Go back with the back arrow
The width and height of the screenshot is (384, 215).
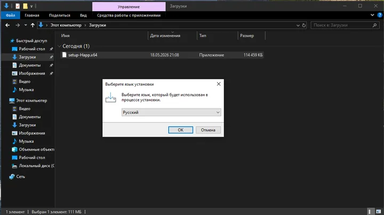[x=7, y=25]
